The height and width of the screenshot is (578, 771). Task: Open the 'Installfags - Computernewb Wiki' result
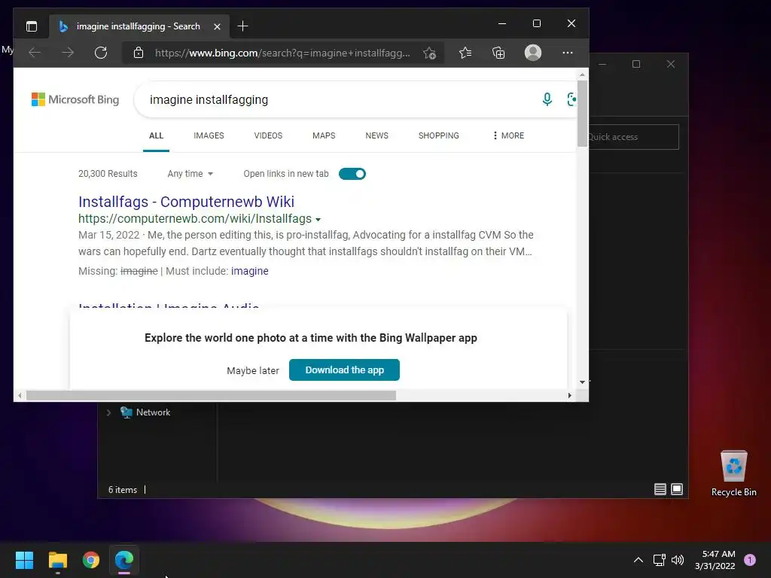click(x=187, y=202)
